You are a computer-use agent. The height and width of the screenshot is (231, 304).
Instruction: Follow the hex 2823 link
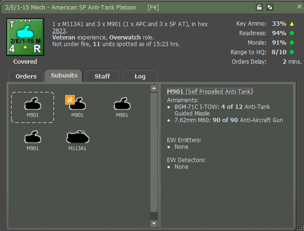point(59,31)
